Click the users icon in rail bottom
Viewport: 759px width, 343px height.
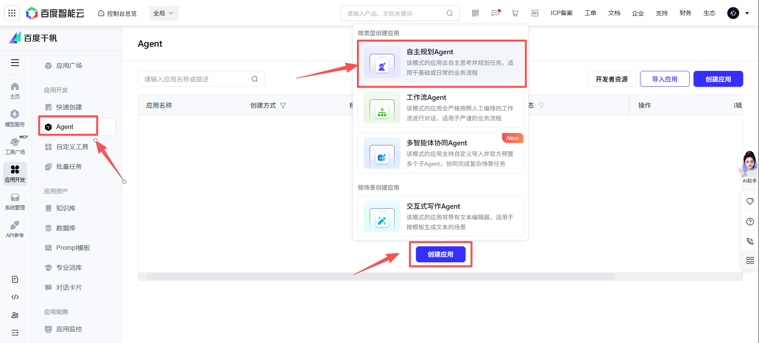point(15,315)
